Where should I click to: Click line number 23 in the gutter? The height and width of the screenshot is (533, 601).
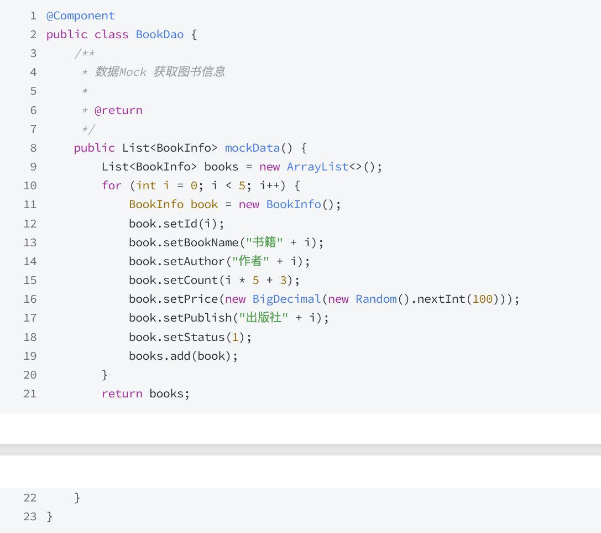click(x=30, y=516)
